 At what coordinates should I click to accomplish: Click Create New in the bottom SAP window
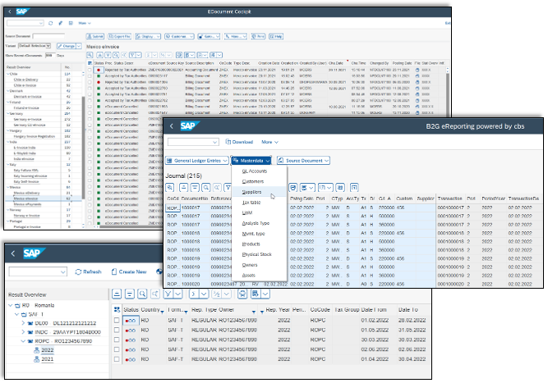click(x=129, y=271)
